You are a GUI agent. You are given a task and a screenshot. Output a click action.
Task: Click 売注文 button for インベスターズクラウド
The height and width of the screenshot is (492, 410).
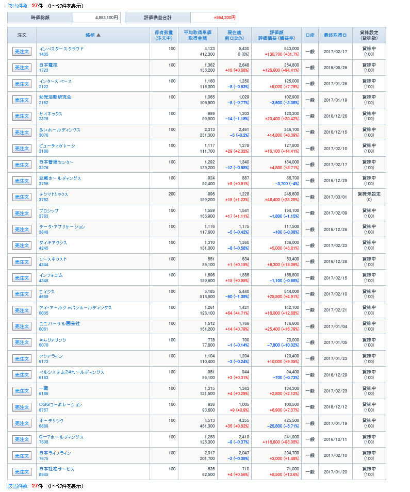[22, 52]
